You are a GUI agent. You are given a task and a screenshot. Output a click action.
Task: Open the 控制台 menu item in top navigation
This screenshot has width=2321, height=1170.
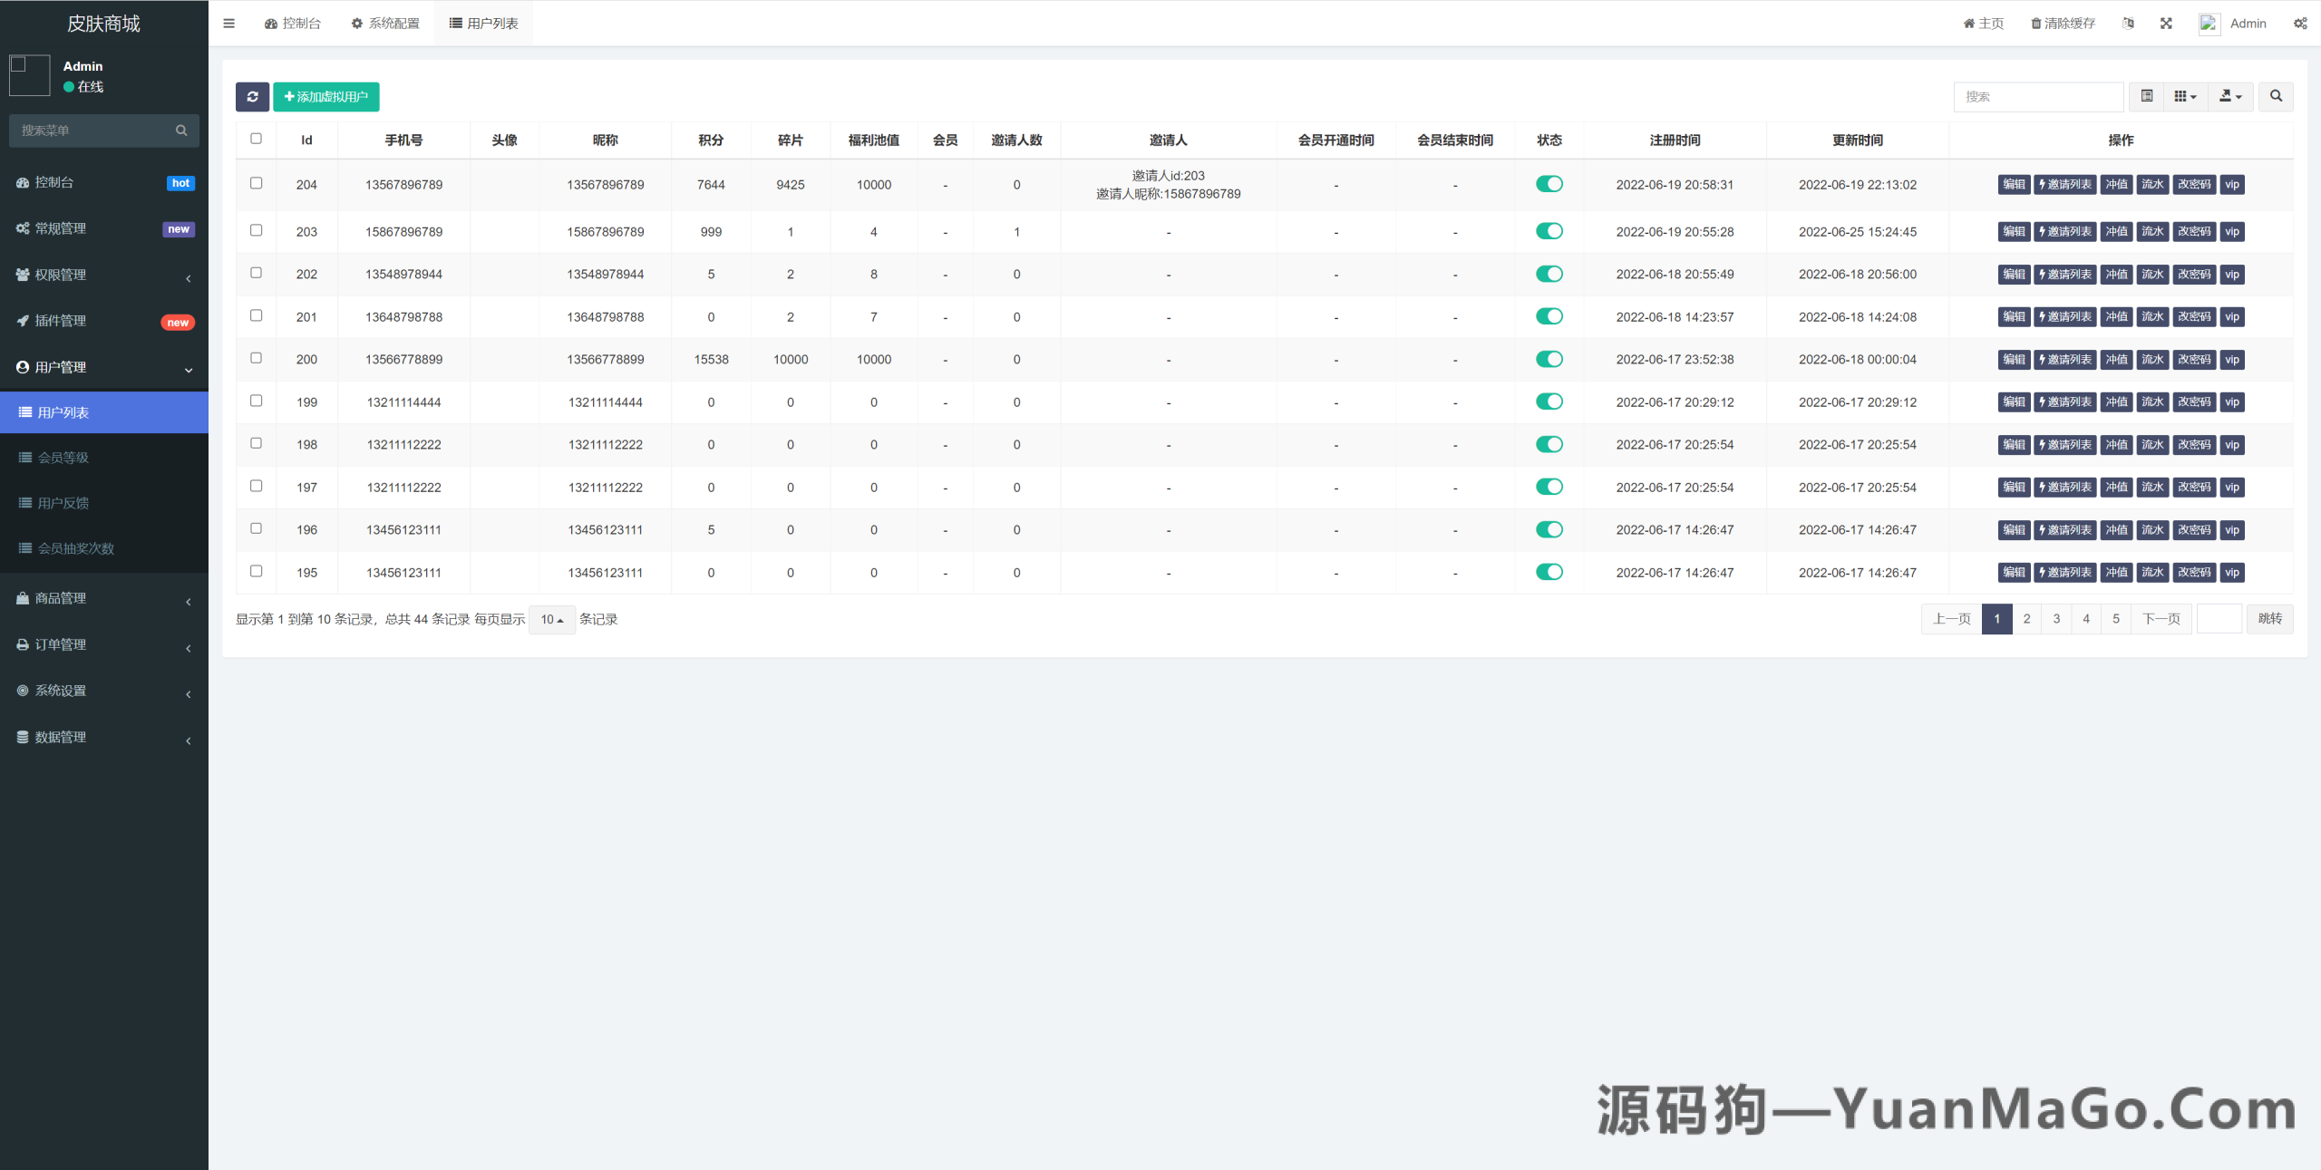point(294,23)
